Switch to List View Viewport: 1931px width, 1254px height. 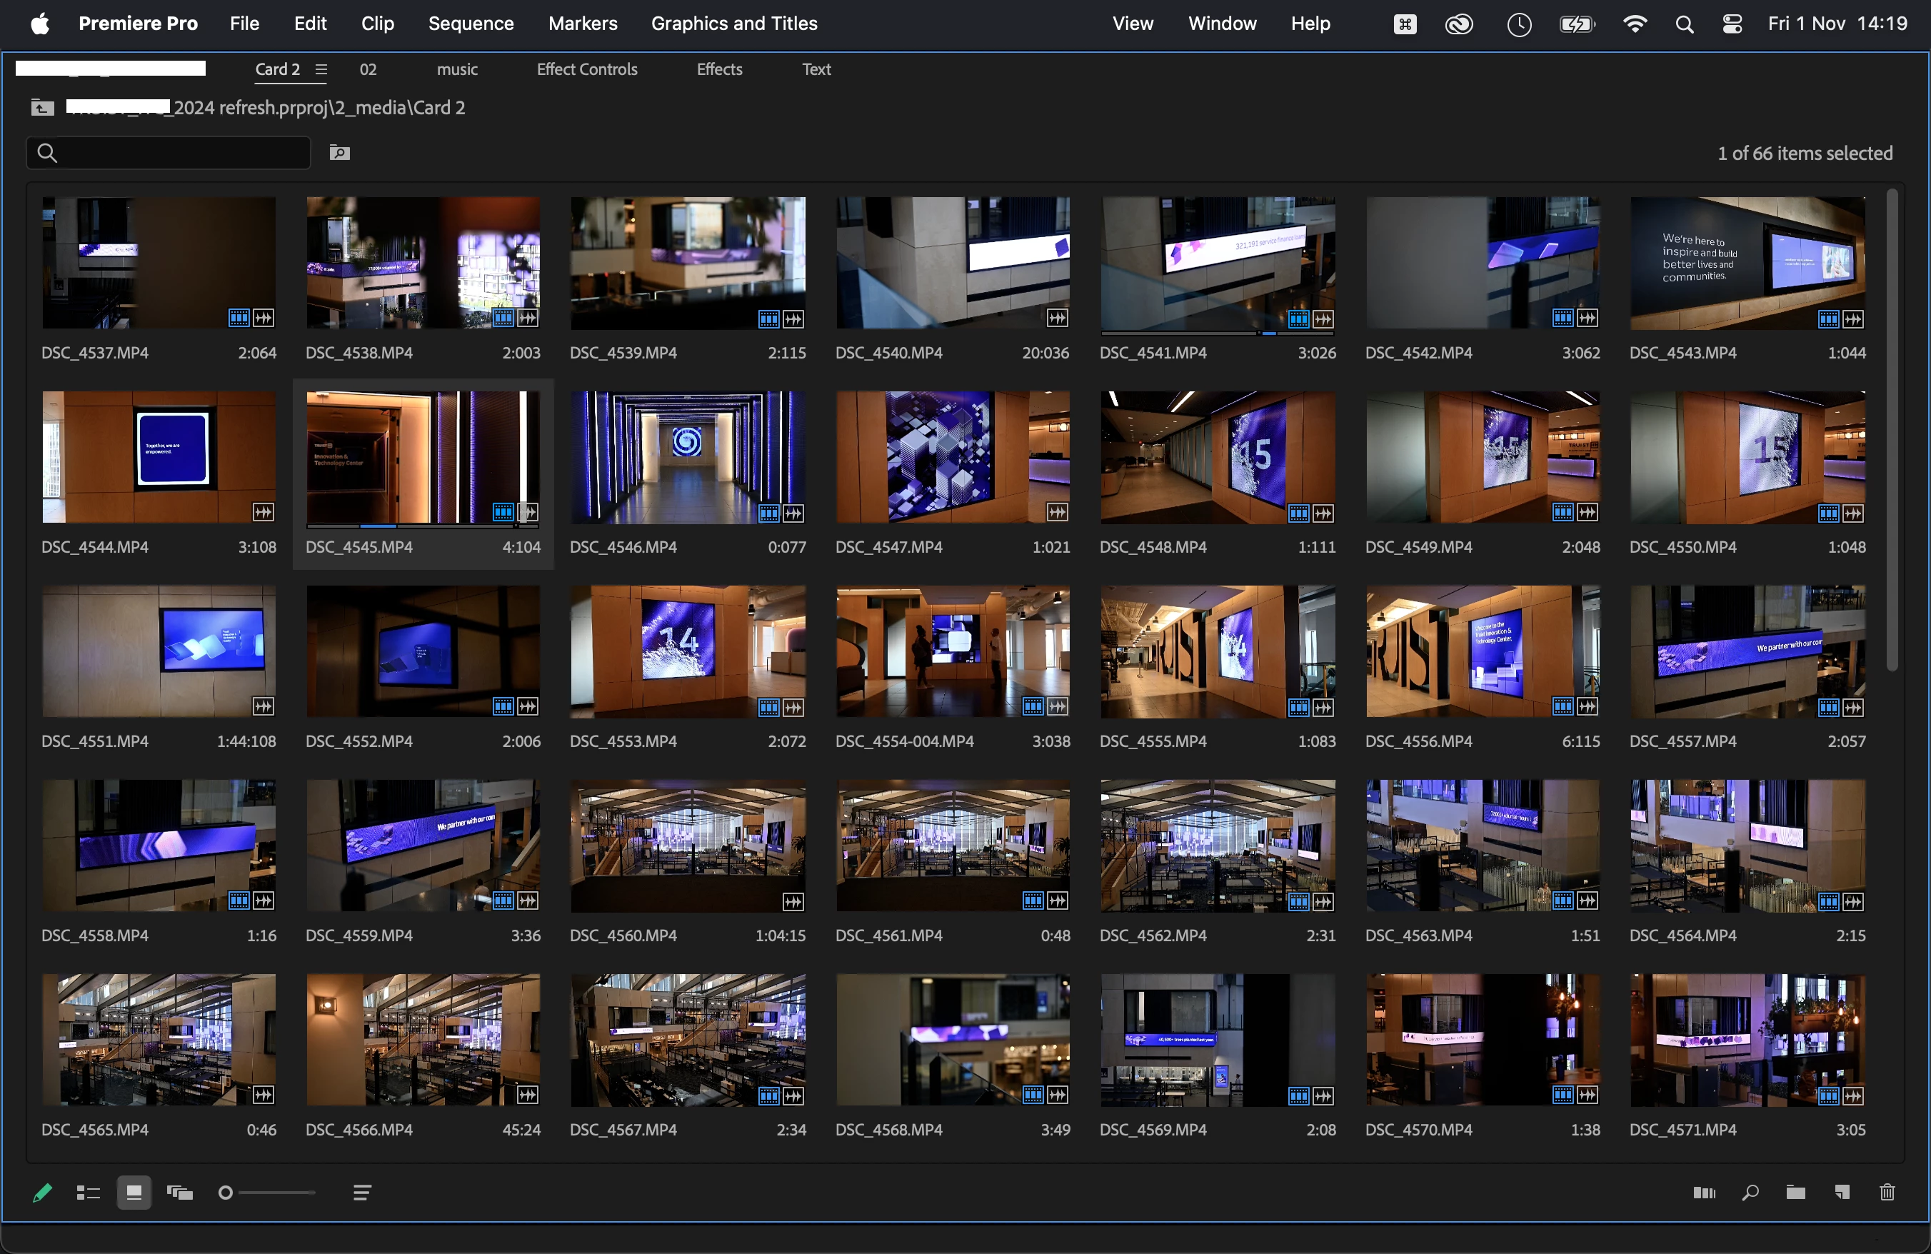tap(88, 1193)
